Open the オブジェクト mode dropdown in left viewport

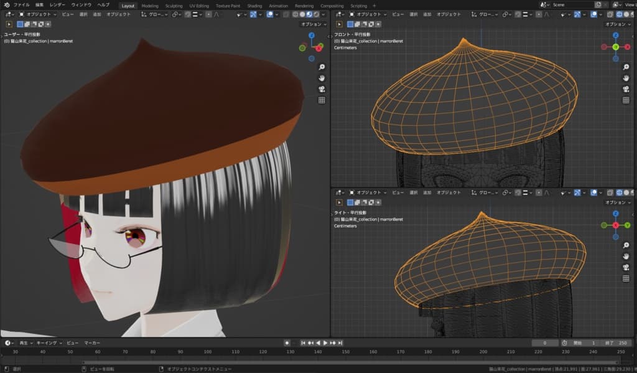click(39, 14)
